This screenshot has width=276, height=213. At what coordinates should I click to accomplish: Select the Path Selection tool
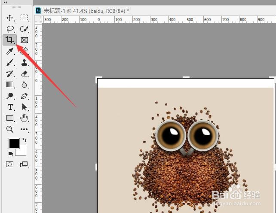pyautogui.click(x=24, y=107)
